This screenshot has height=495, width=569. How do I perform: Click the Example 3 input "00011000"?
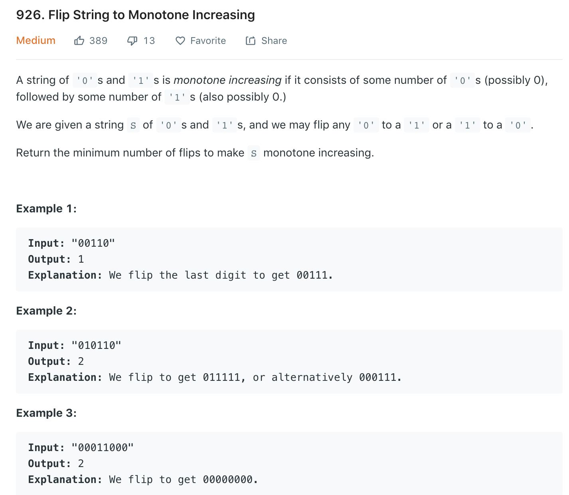[x=103, y=447]
